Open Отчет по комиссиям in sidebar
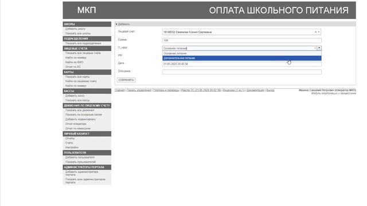The width and height of the screenshot is (367, 206). coord(78,129)
